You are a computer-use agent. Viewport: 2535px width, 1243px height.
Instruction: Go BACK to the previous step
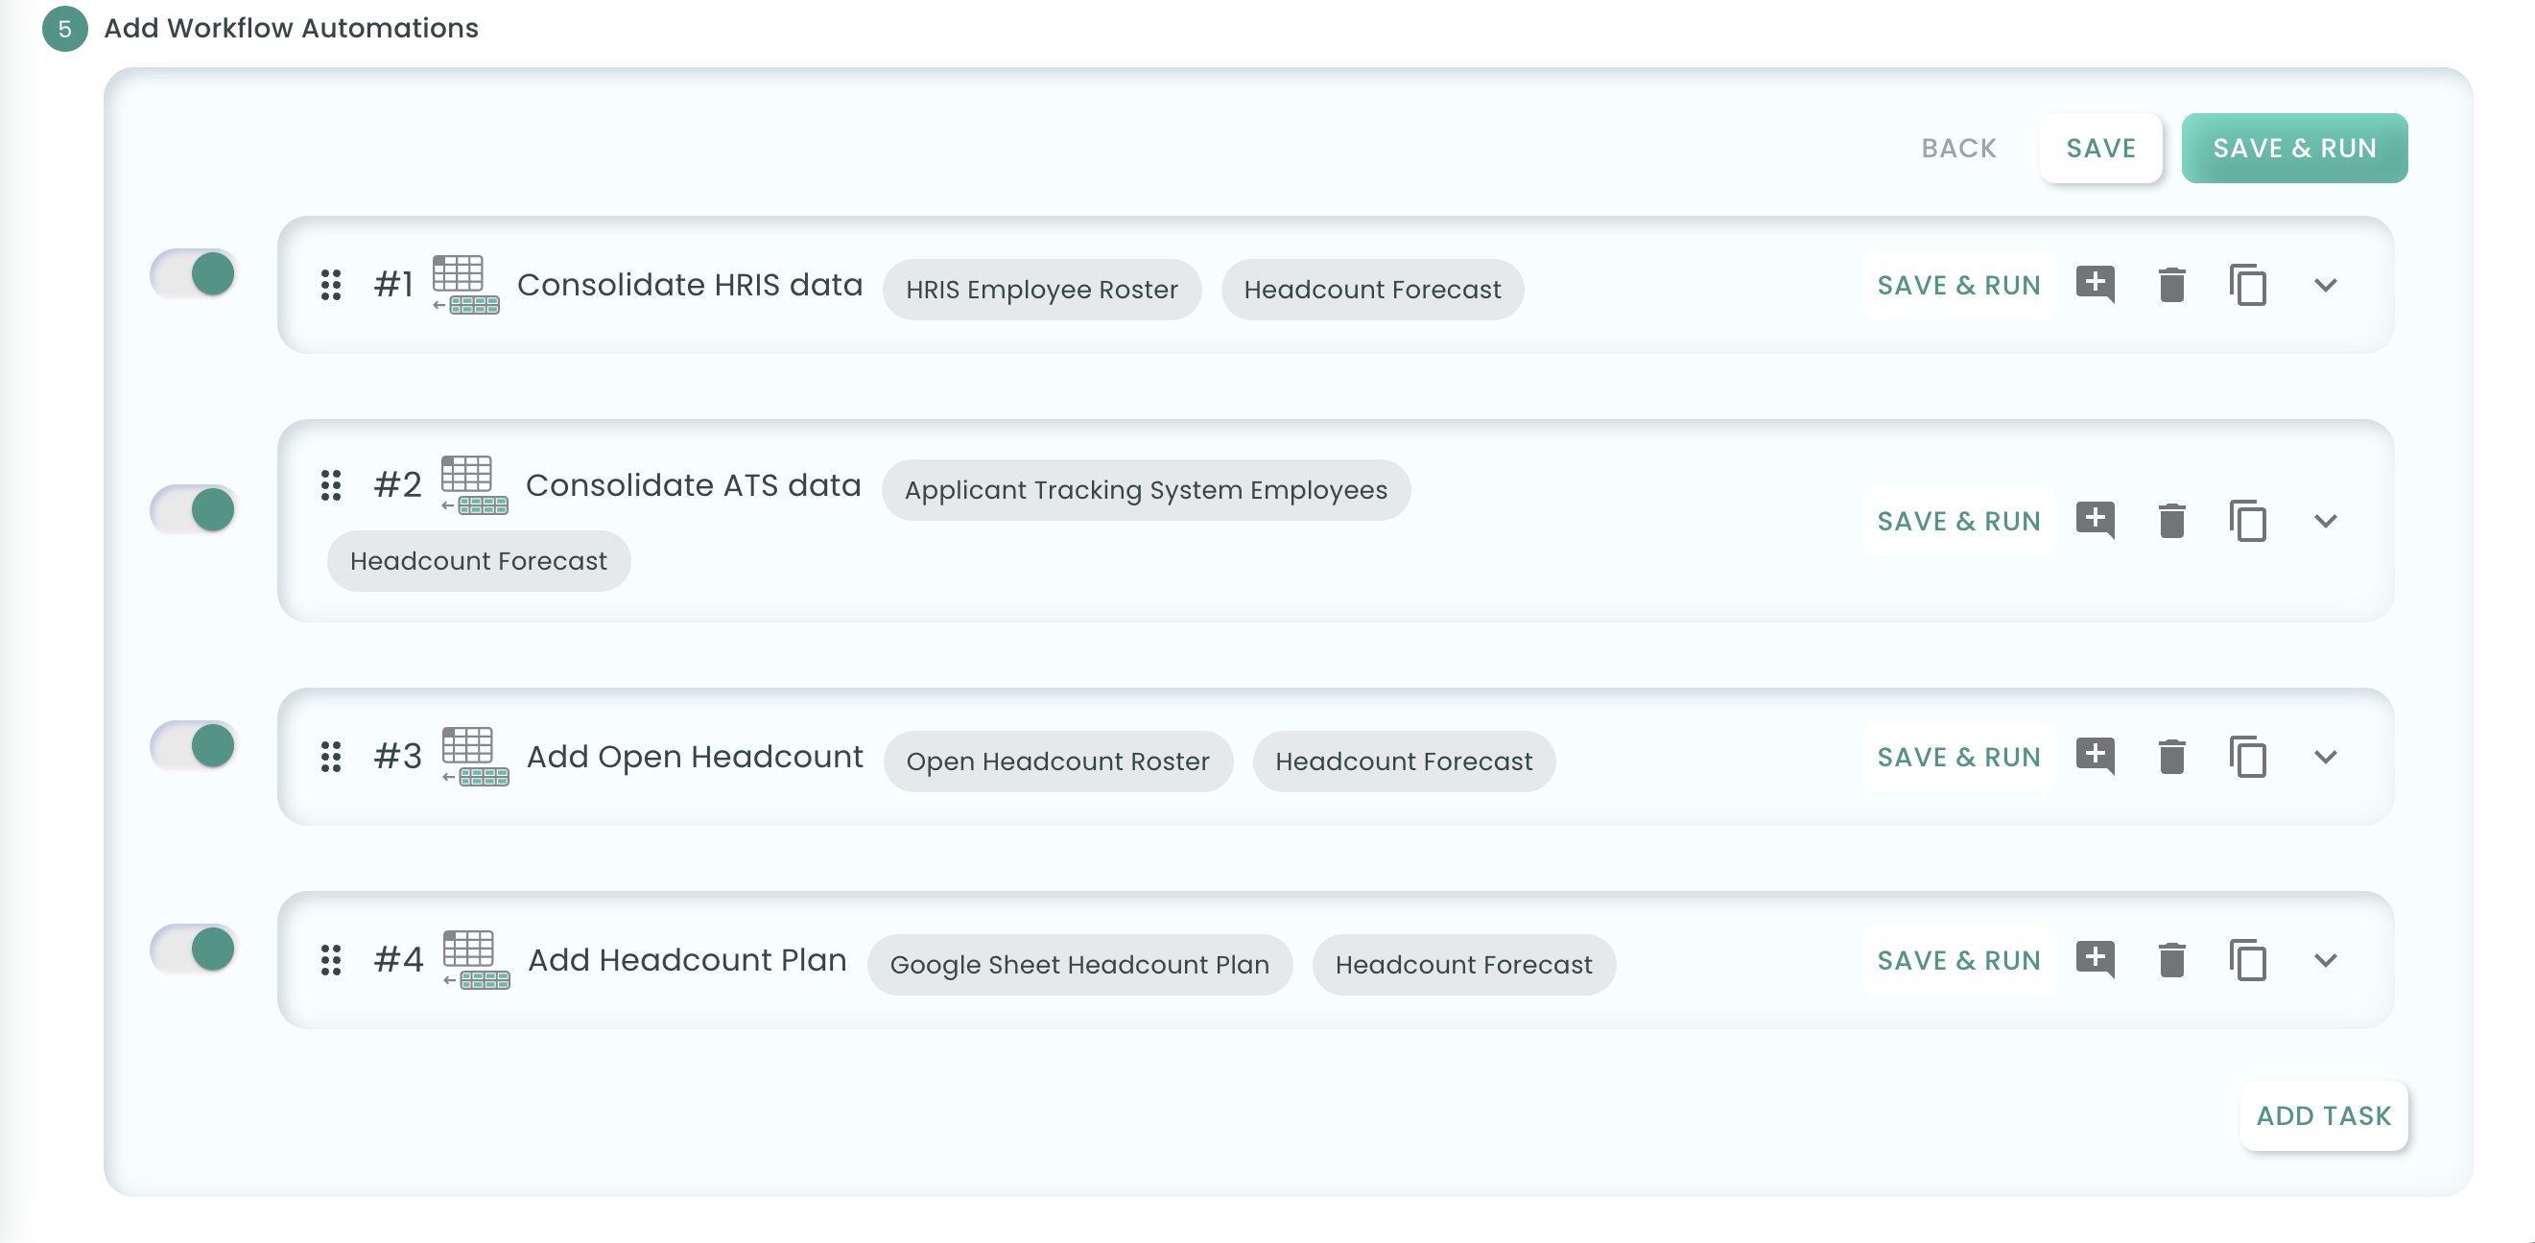(x=1958, y=149)
